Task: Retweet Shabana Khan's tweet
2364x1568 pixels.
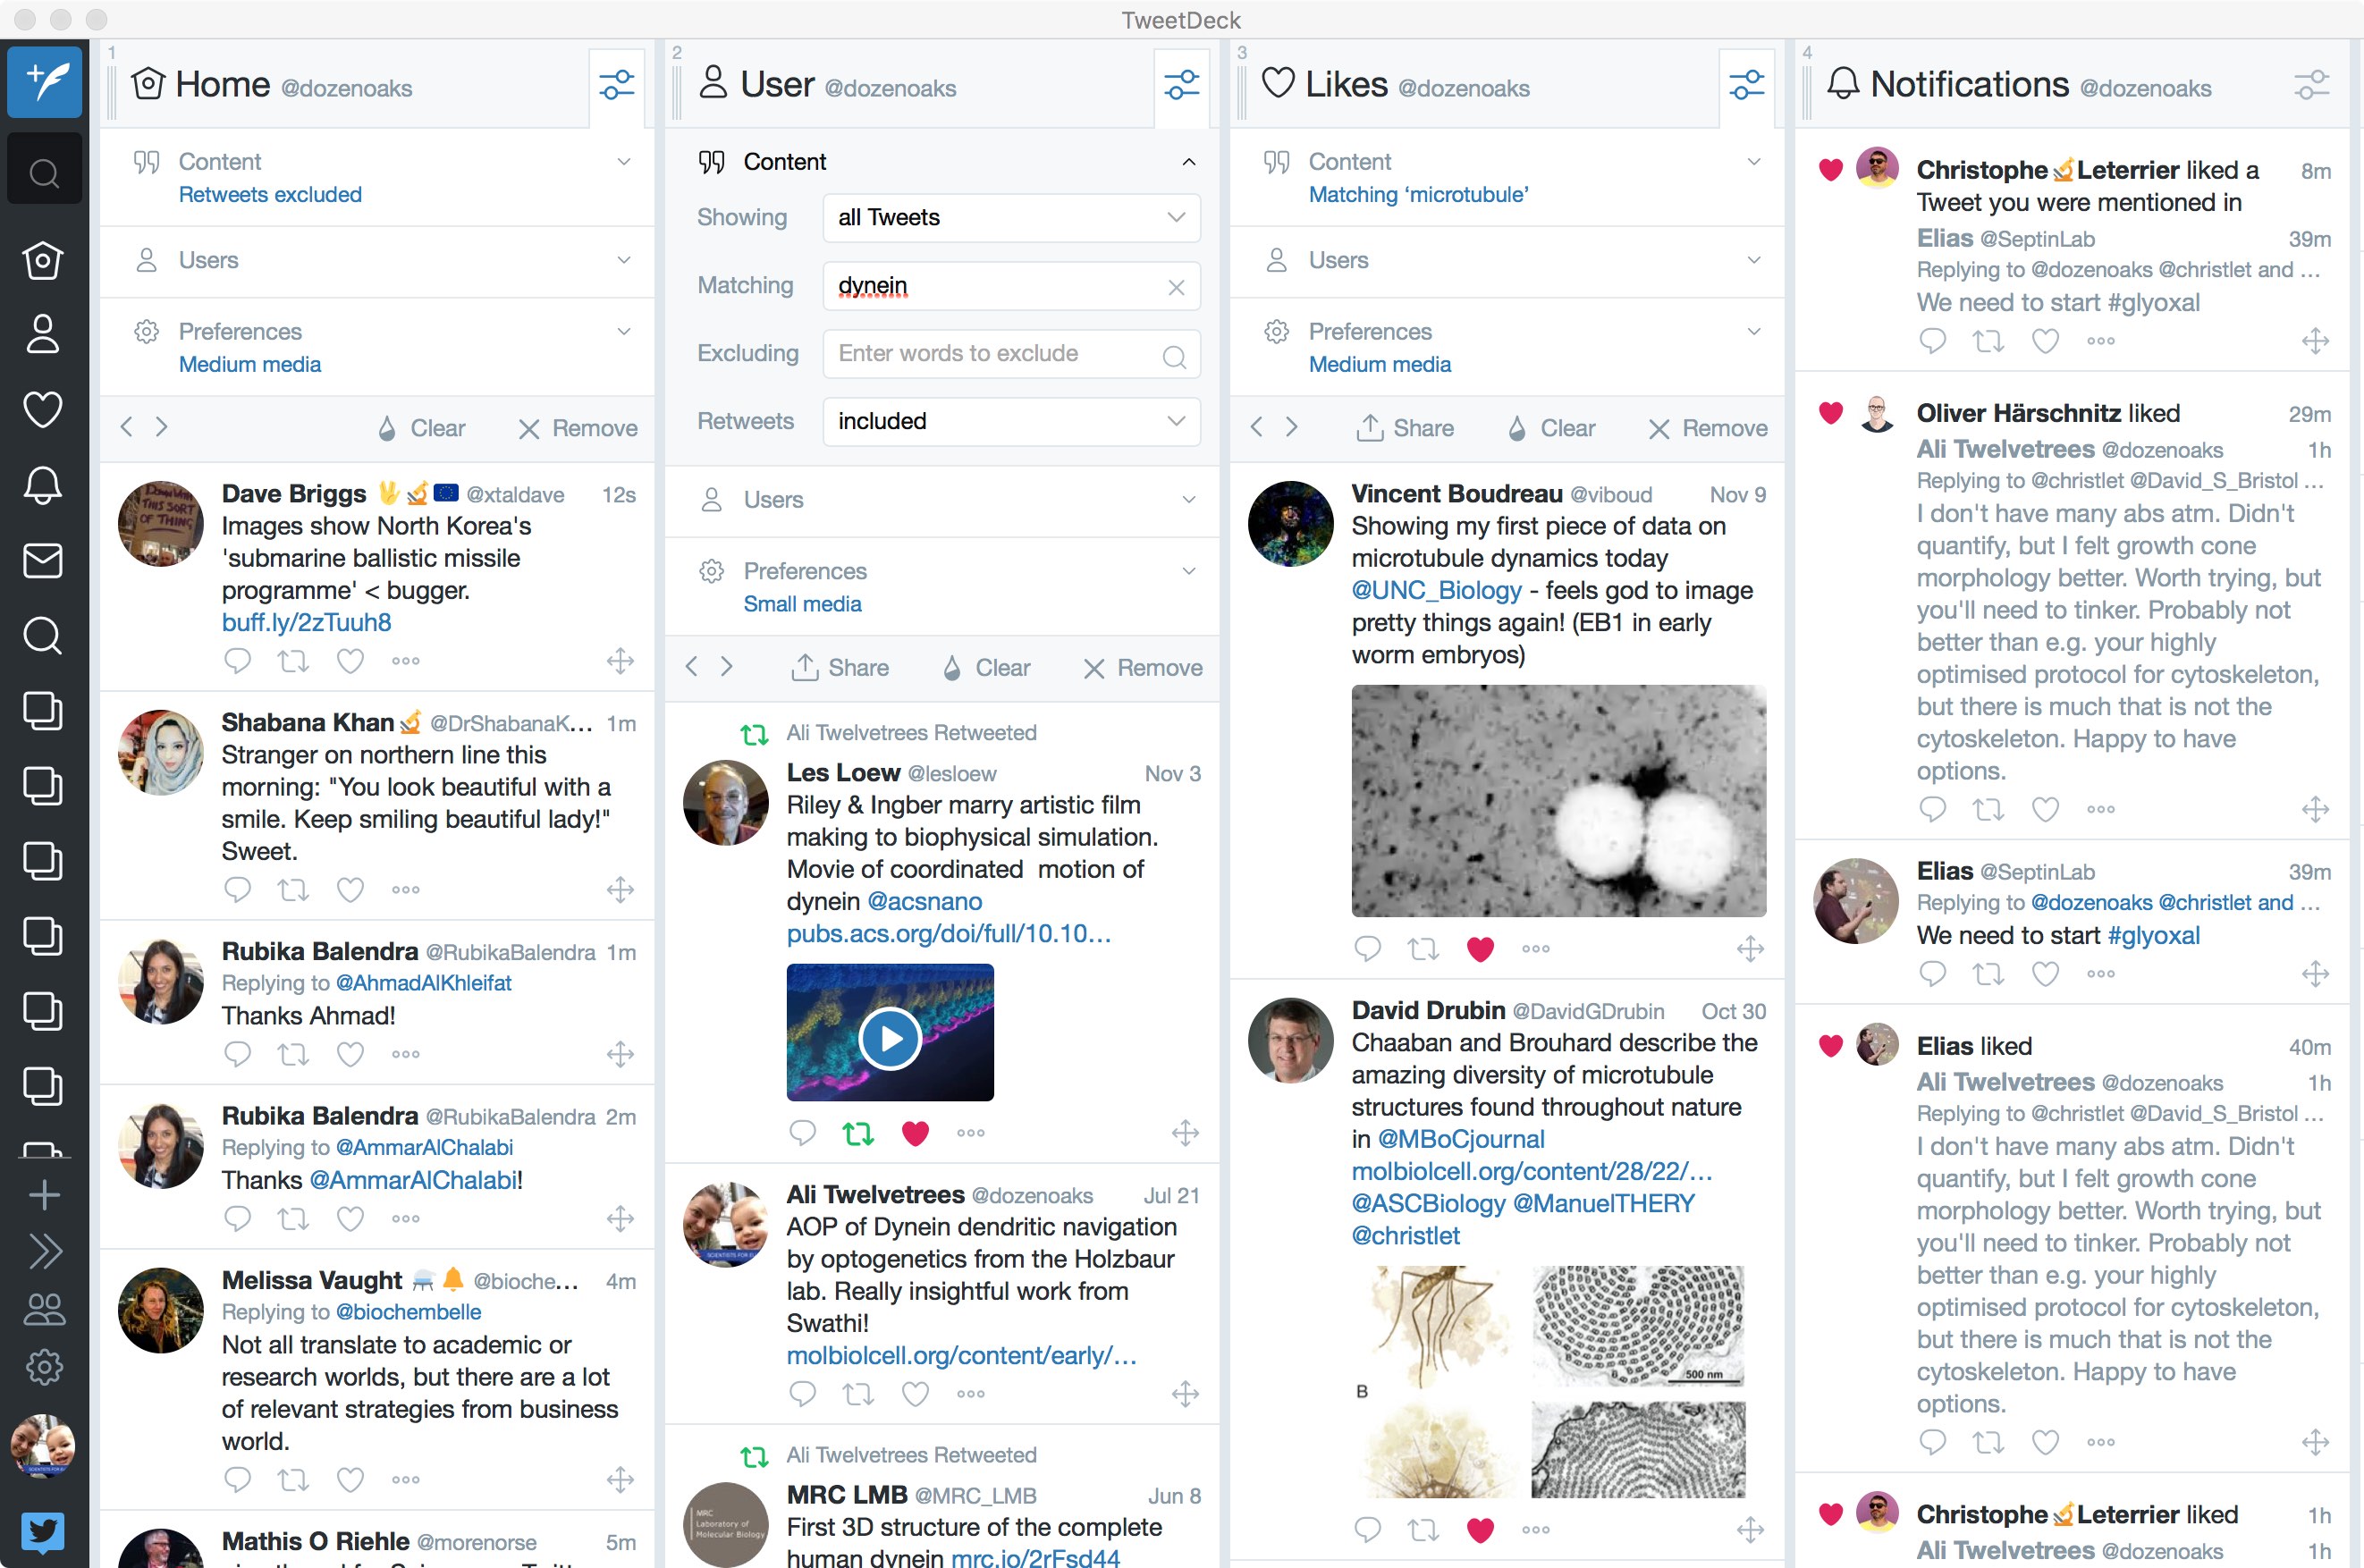Action: tap(293, 889)
